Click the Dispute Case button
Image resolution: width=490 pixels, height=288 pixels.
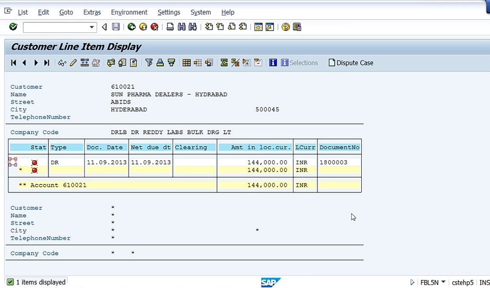pyautogui.click(x=351, y=63)
